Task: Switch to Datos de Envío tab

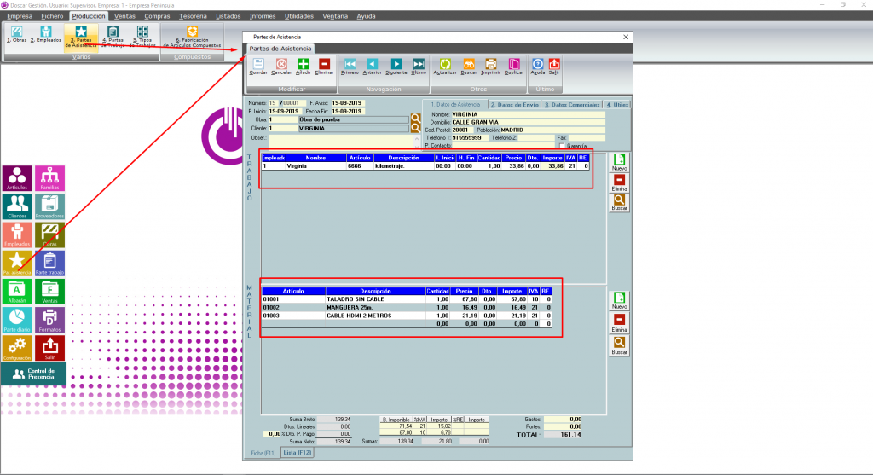Action: tap(514, 105)
